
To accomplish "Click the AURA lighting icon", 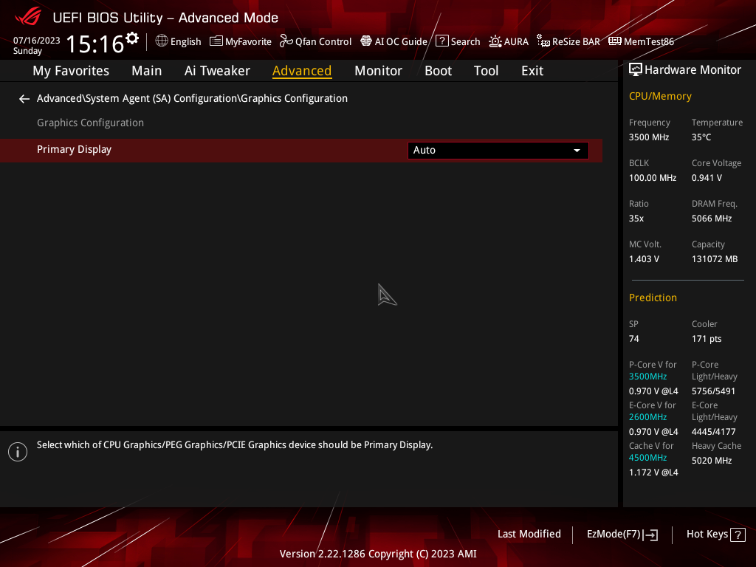I will (x=495, y=41).
